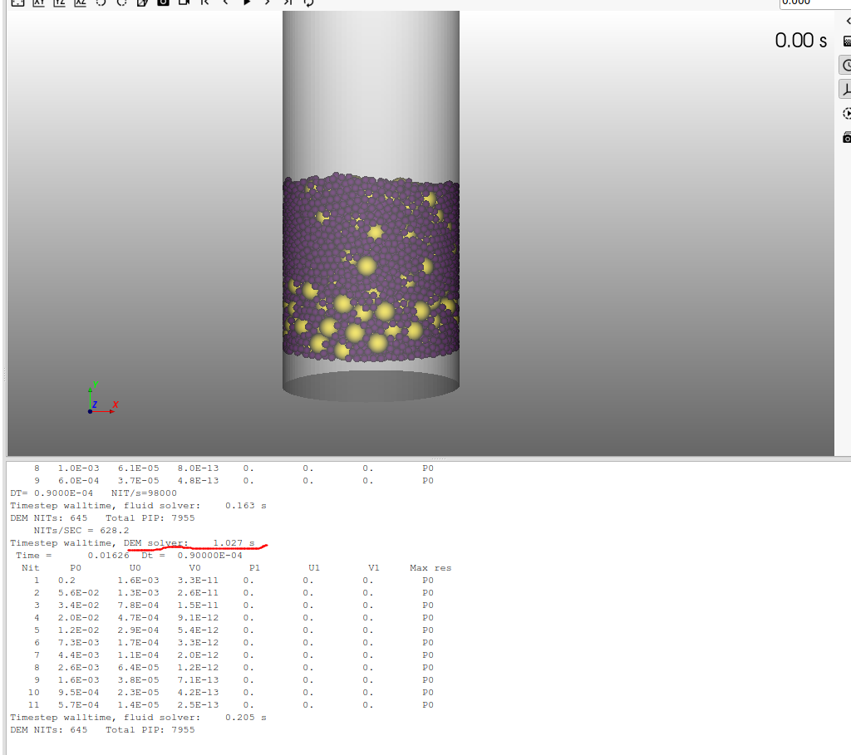Set camera to XZ plane view

pyautogui.click(x=80, y=2)
